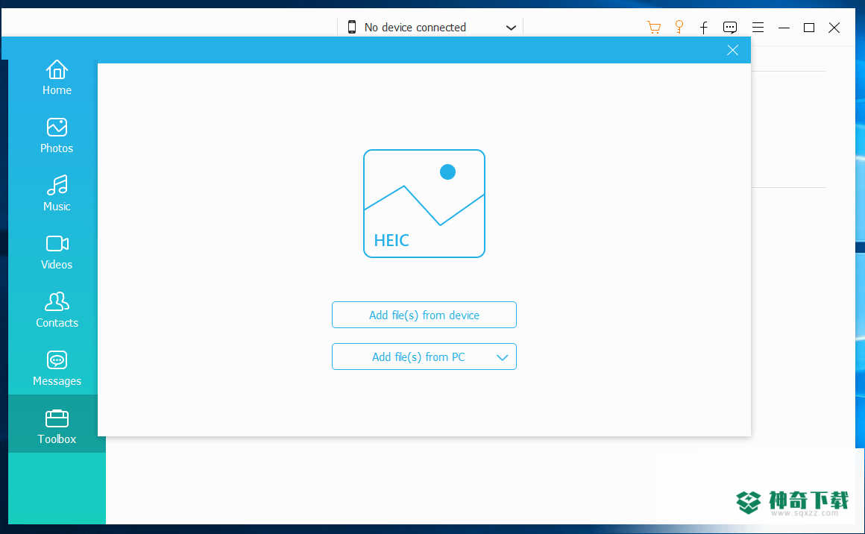Viewport: 865px width, 534px height.
Task: Open the hamburger menu icon
Action: (x=758, y=27)
